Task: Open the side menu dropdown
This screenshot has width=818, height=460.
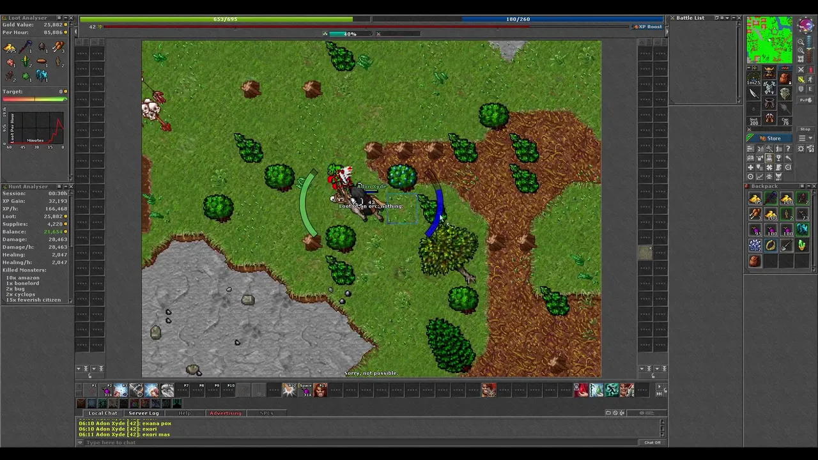Action: tap(805, 138)
